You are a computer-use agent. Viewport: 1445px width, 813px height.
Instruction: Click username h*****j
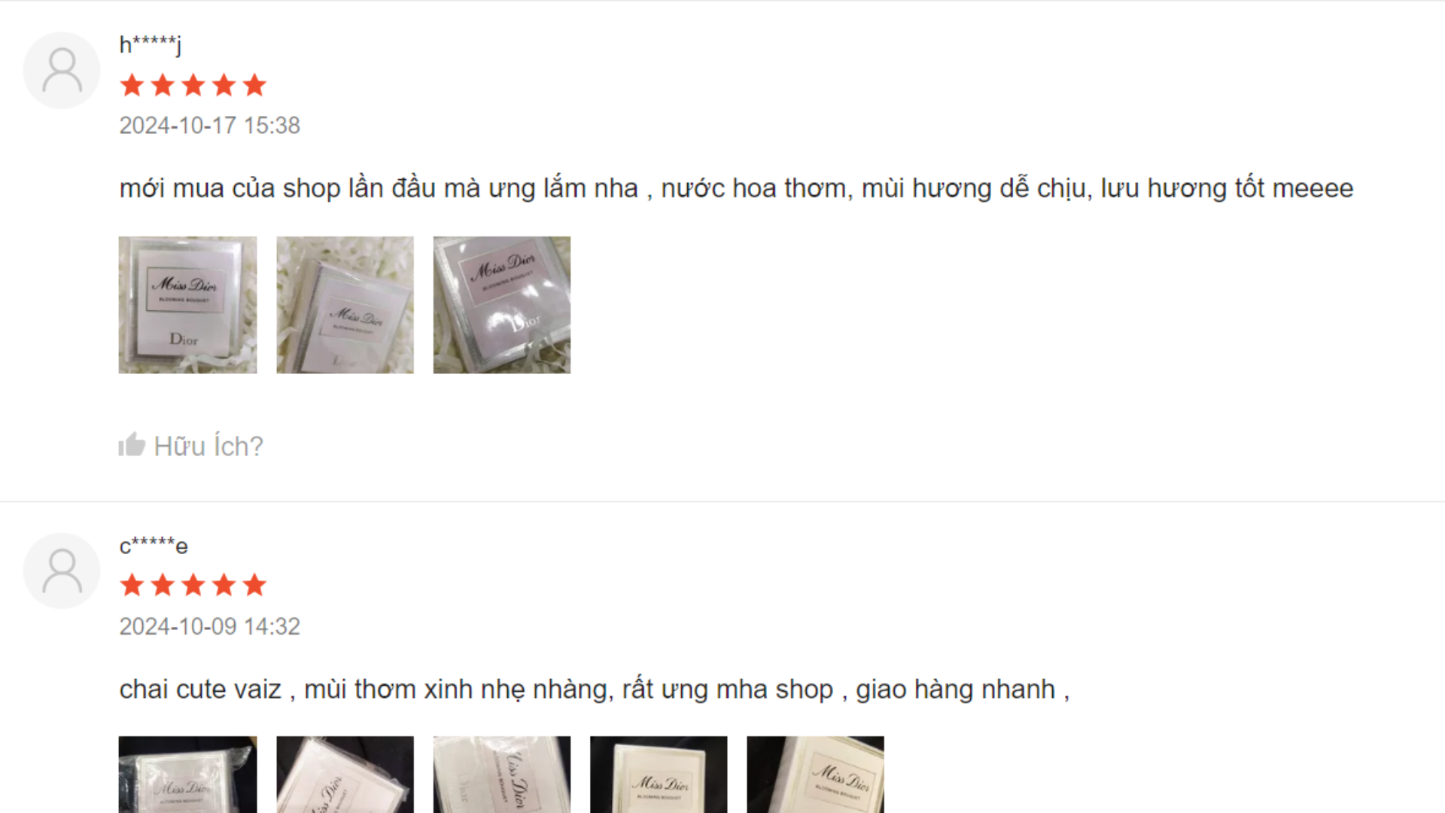point(150,44)
